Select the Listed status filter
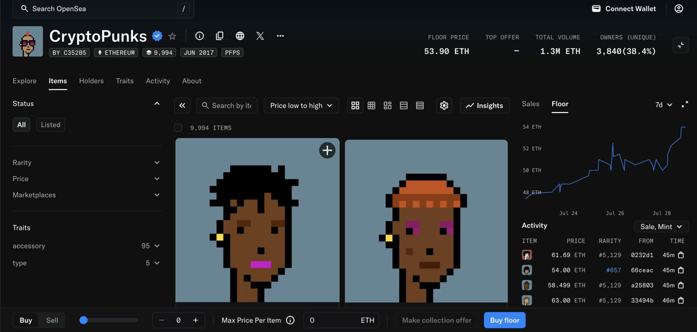Viewport: 697px width, 332px height. [51, 125]
